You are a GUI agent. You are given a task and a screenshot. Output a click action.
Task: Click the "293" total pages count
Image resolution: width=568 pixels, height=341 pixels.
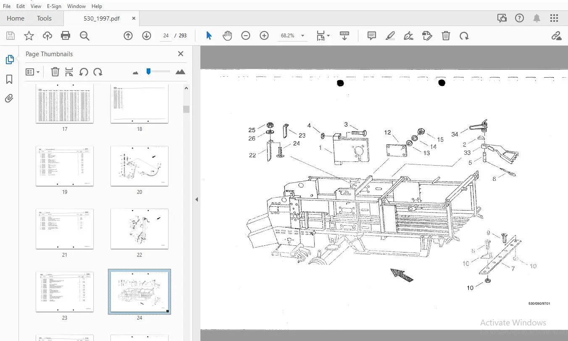pos(183,36)
